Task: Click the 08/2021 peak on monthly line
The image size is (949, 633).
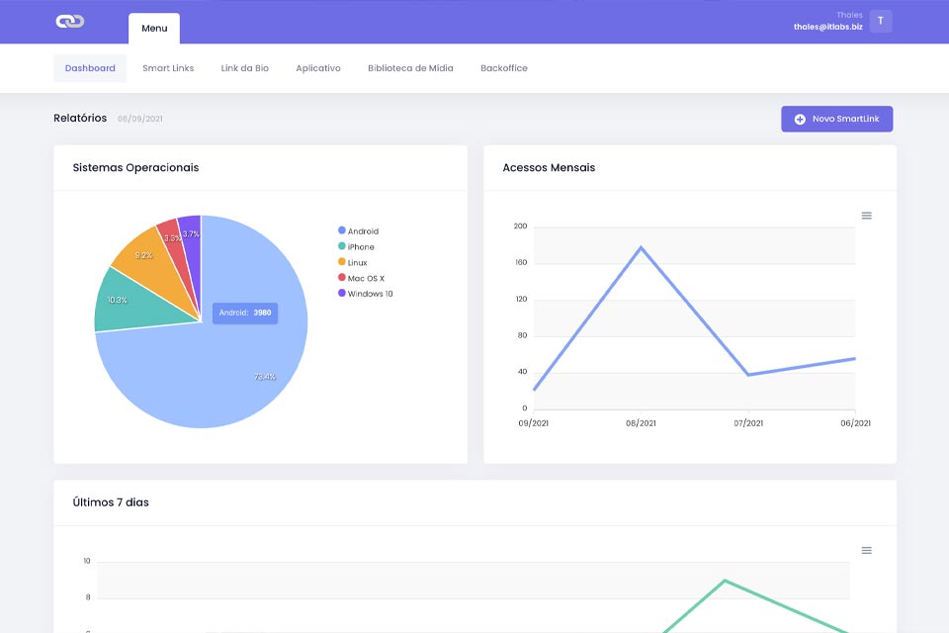Action: pyautogui.click(x=641, y=247)
